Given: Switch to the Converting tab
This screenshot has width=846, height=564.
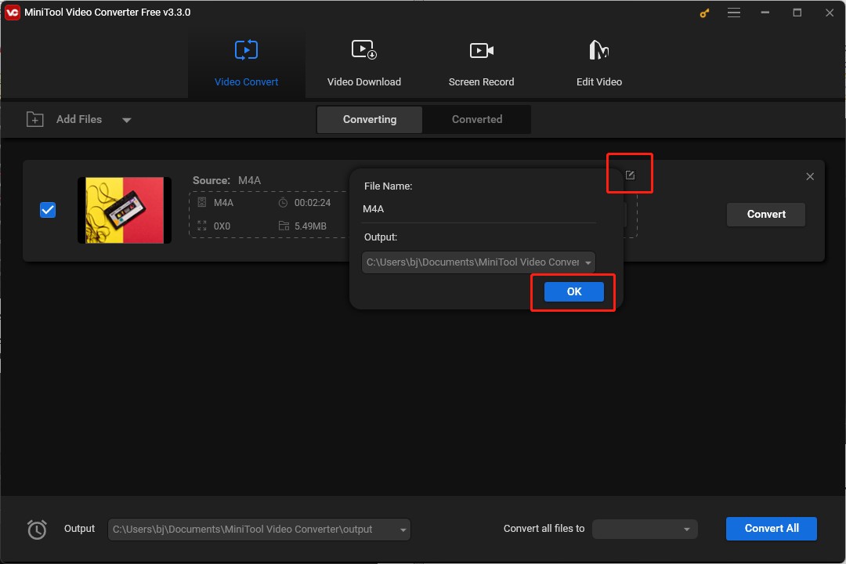Looking at the screenshot, I should click(x=370, y=120).
